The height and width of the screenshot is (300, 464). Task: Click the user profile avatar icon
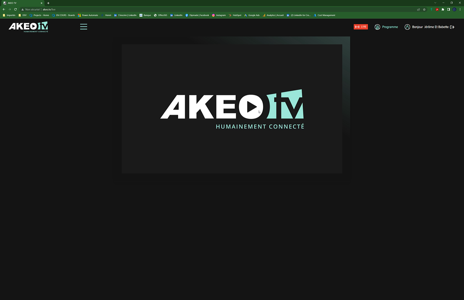coord(407,27)
